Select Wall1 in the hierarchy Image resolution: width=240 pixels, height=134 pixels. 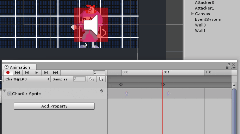coord(201,31)
